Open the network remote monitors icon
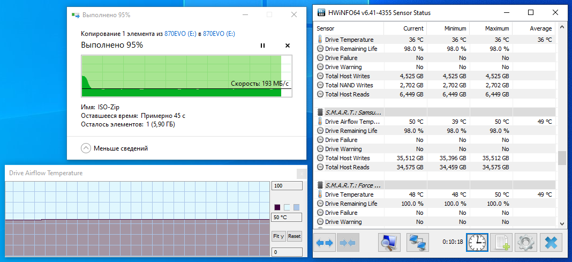 point(417,243)
